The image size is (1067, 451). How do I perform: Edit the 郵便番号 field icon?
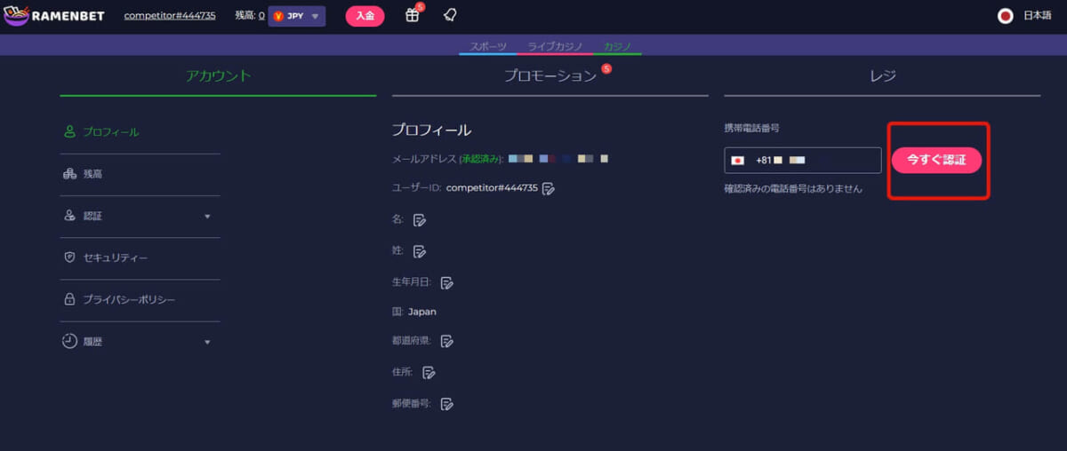click(x=447, y=404)
